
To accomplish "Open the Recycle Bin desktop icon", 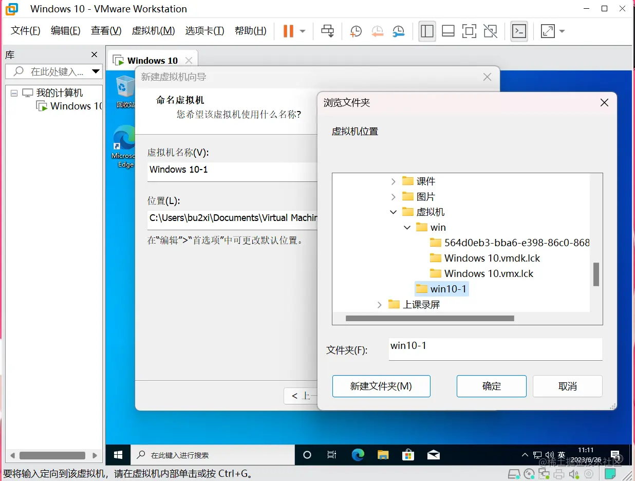I will point(125,91).
